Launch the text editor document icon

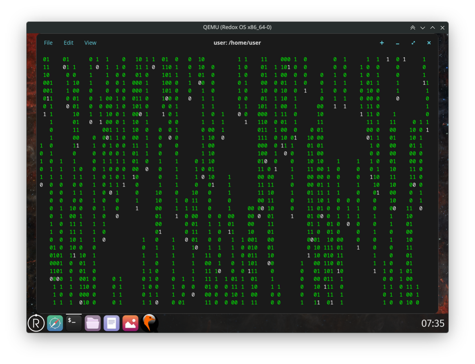[x=111, y=323]
